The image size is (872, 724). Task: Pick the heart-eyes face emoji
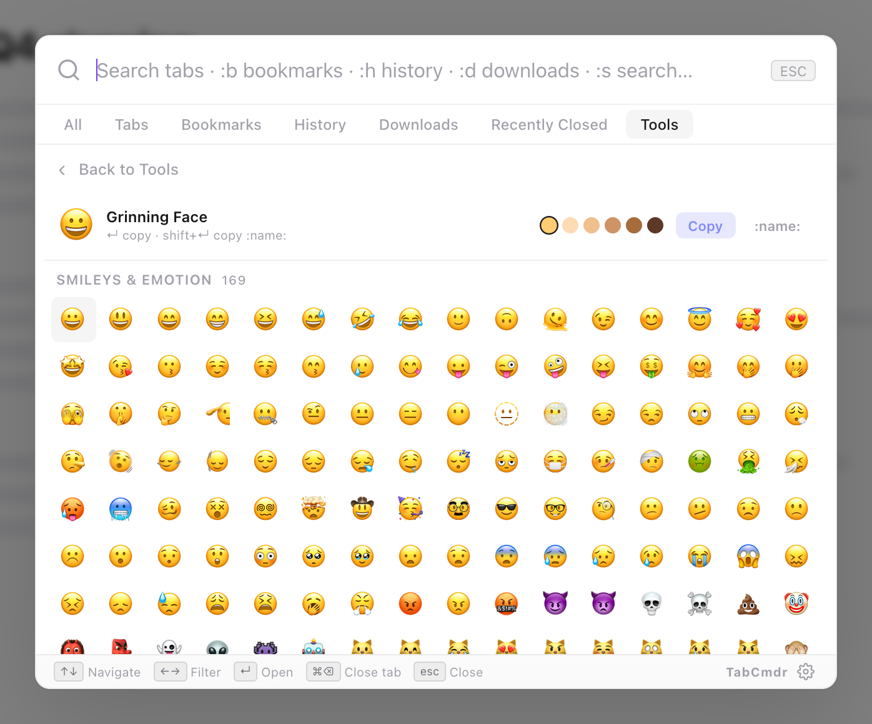pos(796,320)
